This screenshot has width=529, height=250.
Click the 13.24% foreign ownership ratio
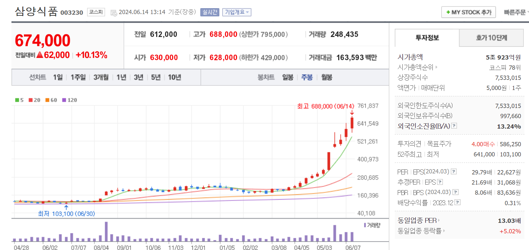tap(509, 126)
